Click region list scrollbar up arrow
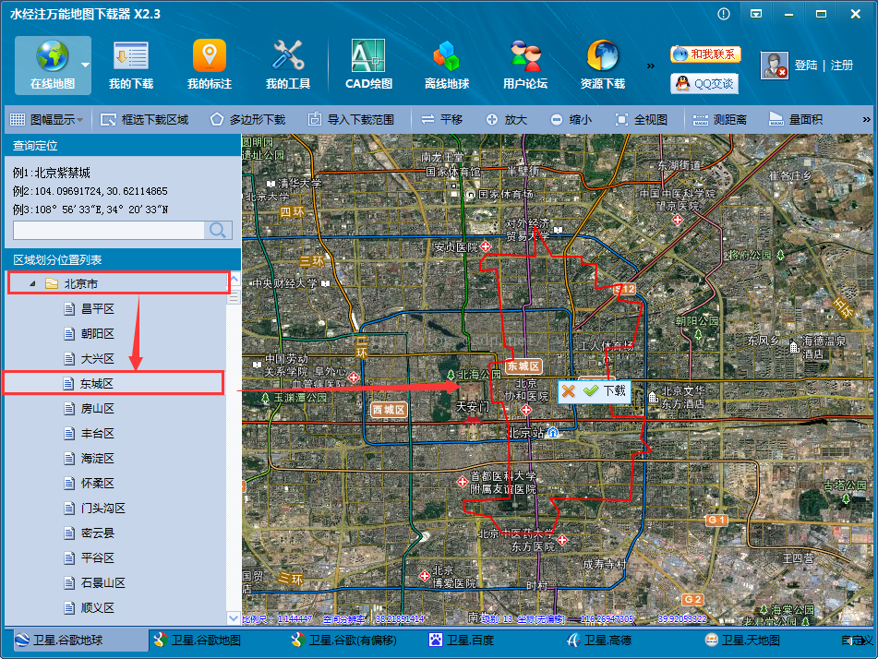Image resolution: width=878 pixels, height=659 pixels. pos(235,278)
